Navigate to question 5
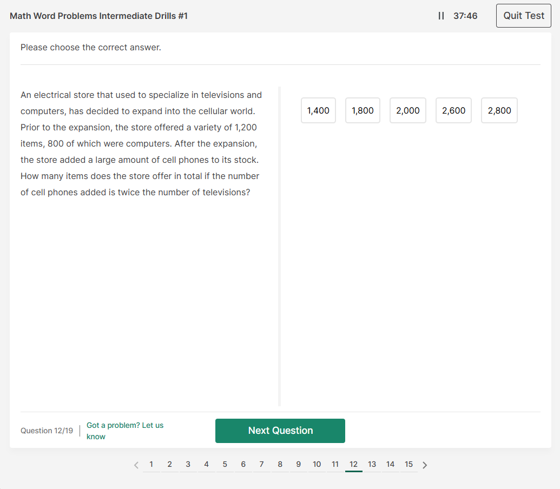 [x=225, y=464]
